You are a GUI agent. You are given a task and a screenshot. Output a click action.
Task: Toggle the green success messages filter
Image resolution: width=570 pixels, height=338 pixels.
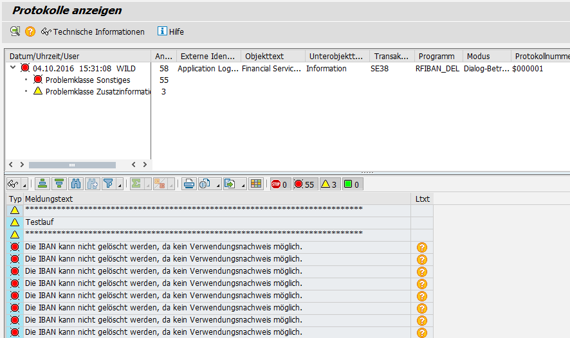click(352, 184)
